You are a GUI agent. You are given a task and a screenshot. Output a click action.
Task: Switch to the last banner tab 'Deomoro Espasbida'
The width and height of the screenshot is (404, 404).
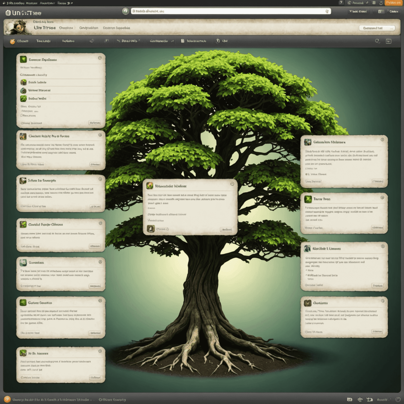point(117,28)
